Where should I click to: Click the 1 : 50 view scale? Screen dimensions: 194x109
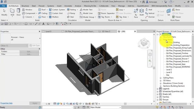coord(48,104)
